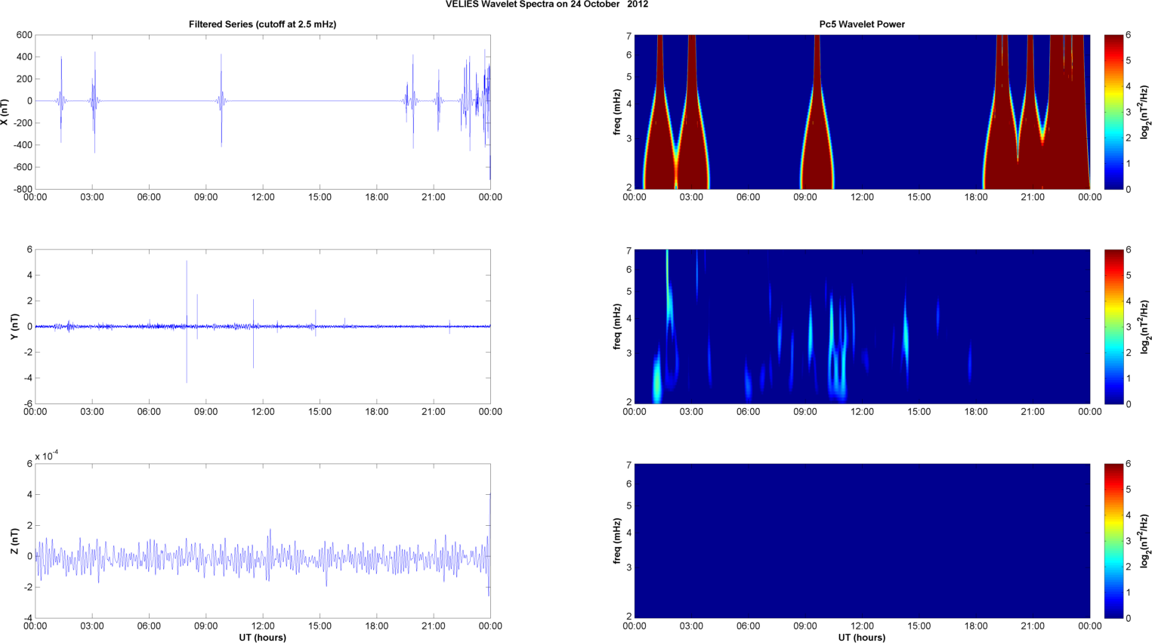This screenshot has width=1152, height=643.
Task: Click the colorbar beside the top spectrogram
Action: click(x=1115, y=112)
